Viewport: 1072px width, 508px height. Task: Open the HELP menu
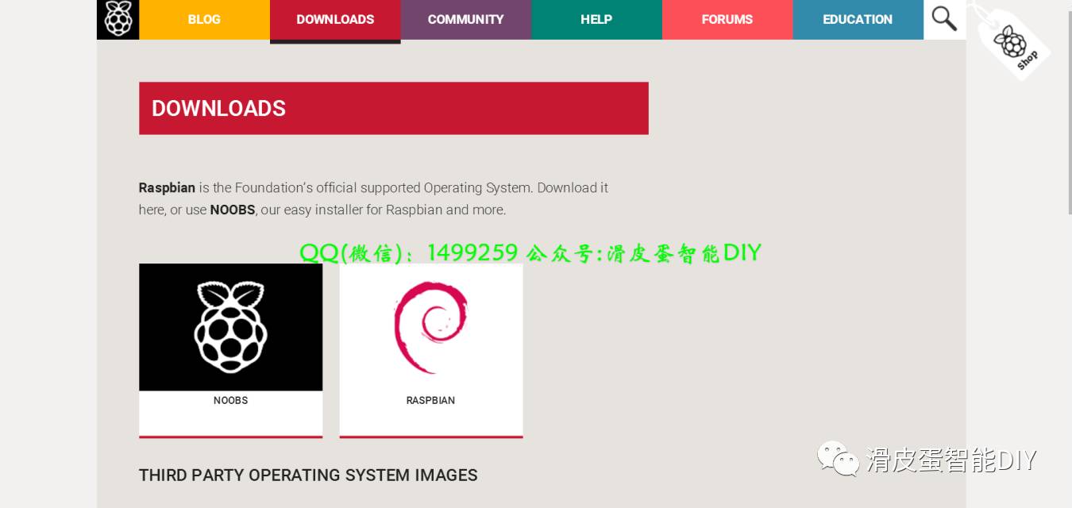click(596, 19)
